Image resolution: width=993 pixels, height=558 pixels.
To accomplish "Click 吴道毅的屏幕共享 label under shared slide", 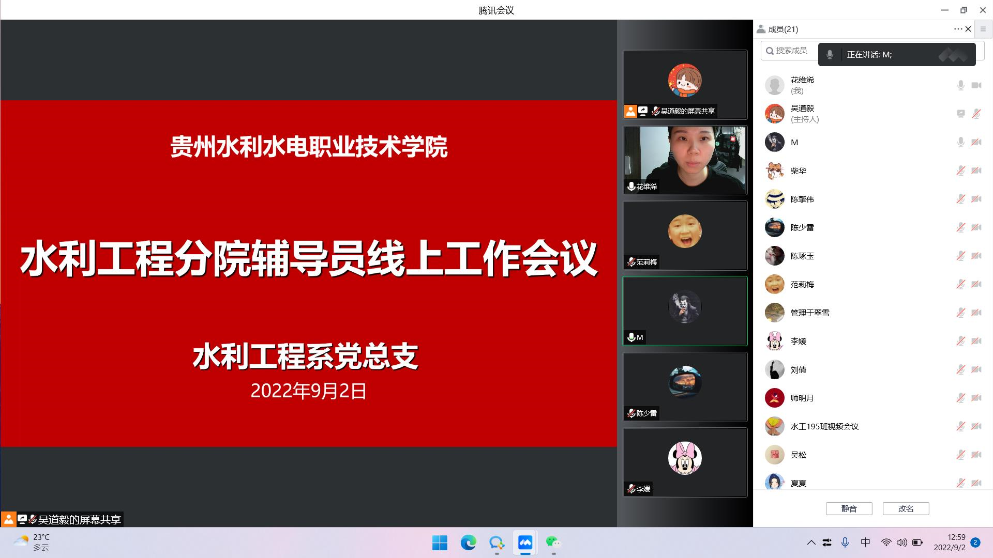I will click(x=80, y=520).
